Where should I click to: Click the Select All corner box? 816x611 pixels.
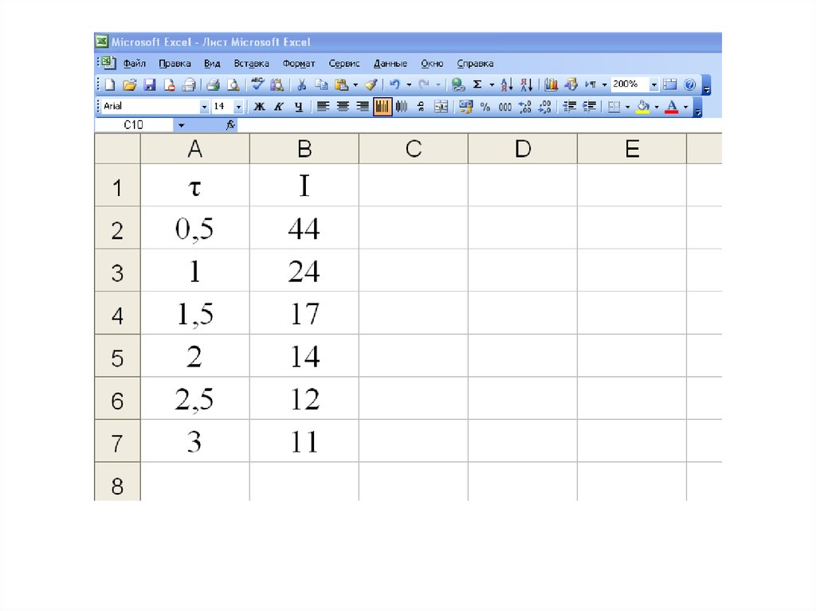117,149
